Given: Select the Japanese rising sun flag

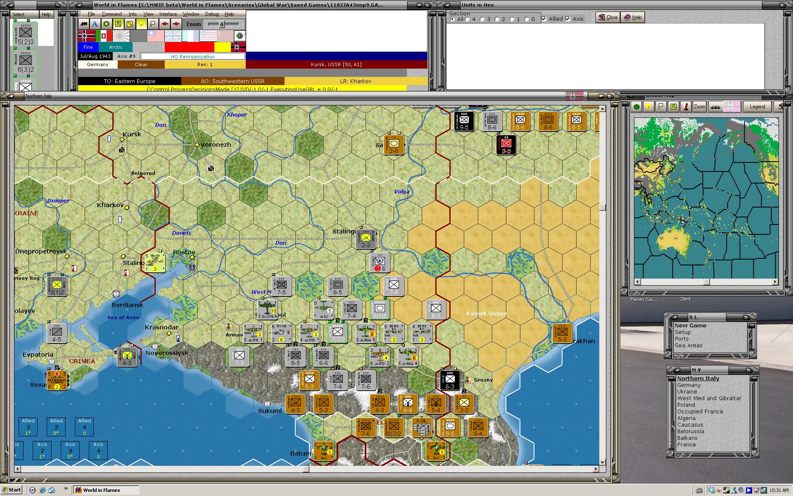Looking at the screenshot, I should pos(121,36).
